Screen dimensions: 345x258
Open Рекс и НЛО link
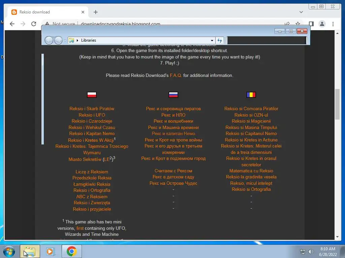(174, 115)
